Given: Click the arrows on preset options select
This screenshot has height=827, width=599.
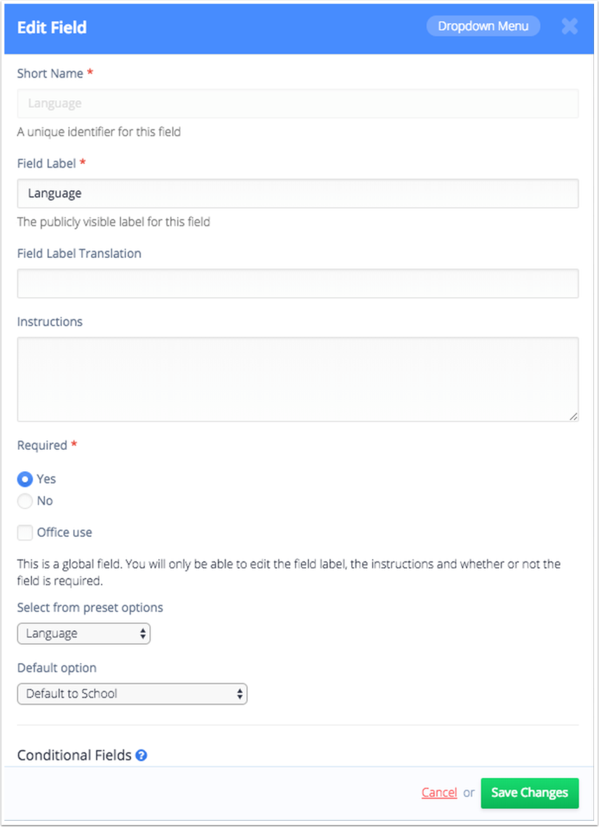Looking at the screenshot, I should (142, 634).
